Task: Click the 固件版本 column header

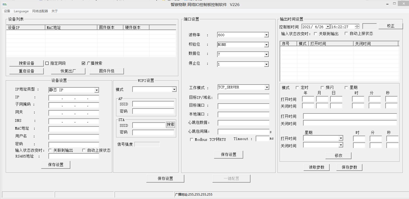Action: click(110, 27)
